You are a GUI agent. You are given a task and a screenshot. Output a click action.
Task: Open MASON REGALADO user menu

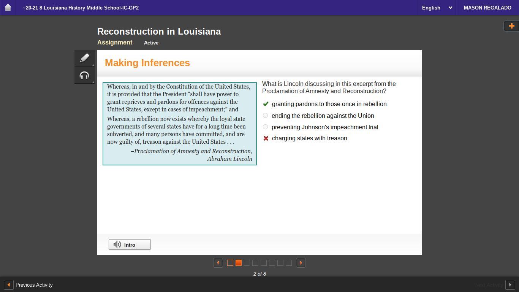point(487,8)
